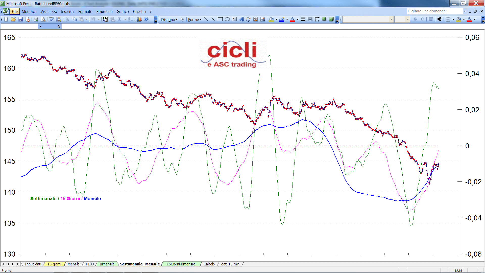Go to the last sheet tab arrow
The image size is (485, 273).
pos(18,264)
